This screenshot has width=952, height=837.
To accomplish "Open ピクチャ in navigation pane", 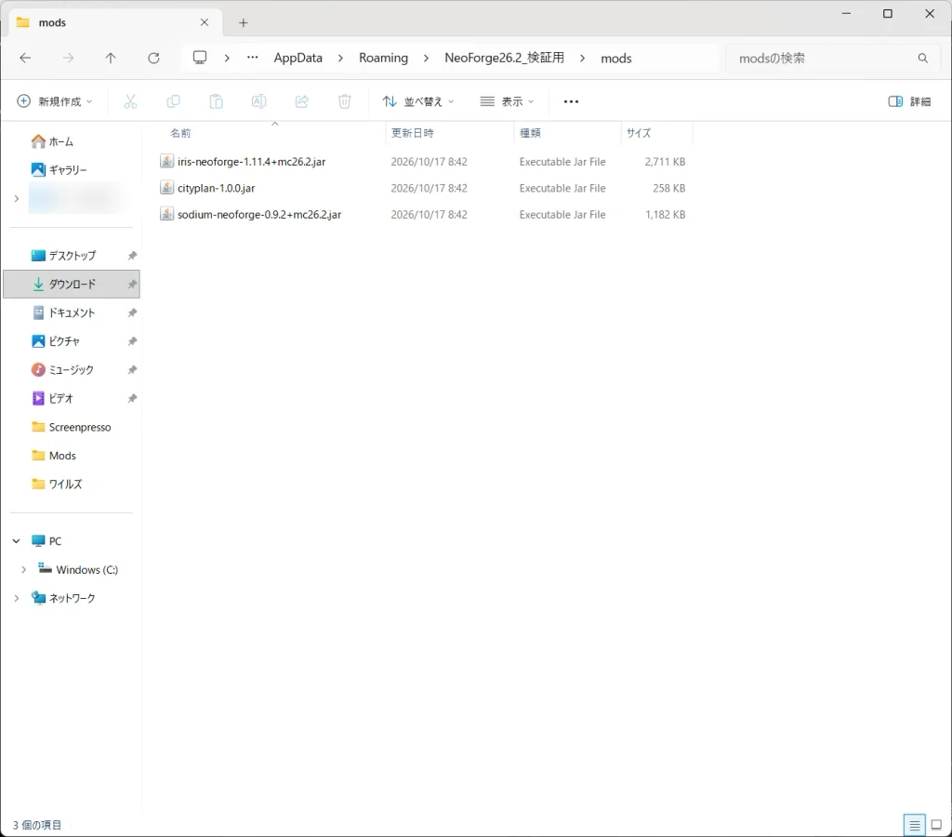I will point(64,341).
